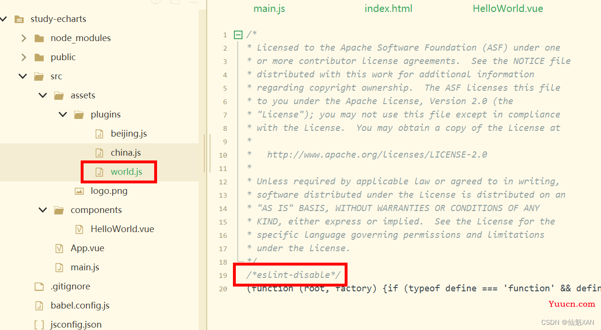Open world.js from the tree
The image size is (601, 330).
[127, 172]
